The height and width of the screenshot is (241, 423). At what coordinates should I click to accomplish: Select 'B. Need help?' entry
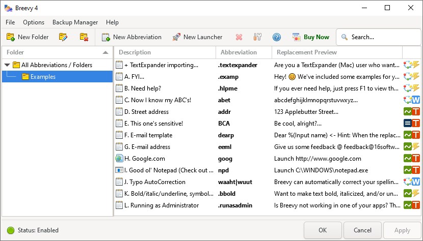[x=143, y=88]
